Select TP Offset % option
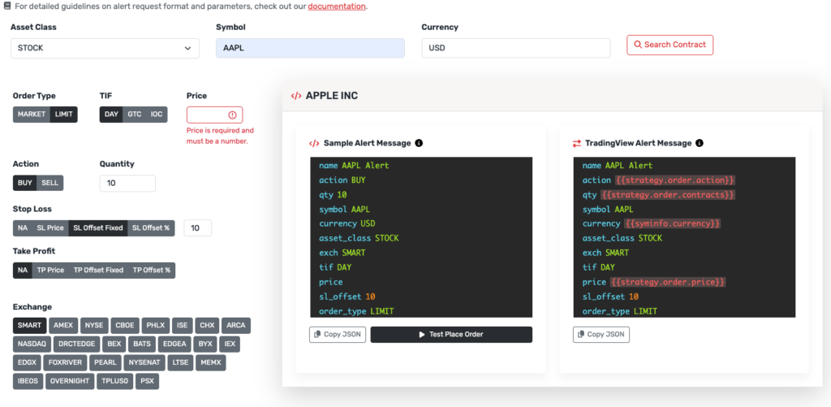Image resolution: width=831 pixels, height=407 pixels. pos(152,270)
